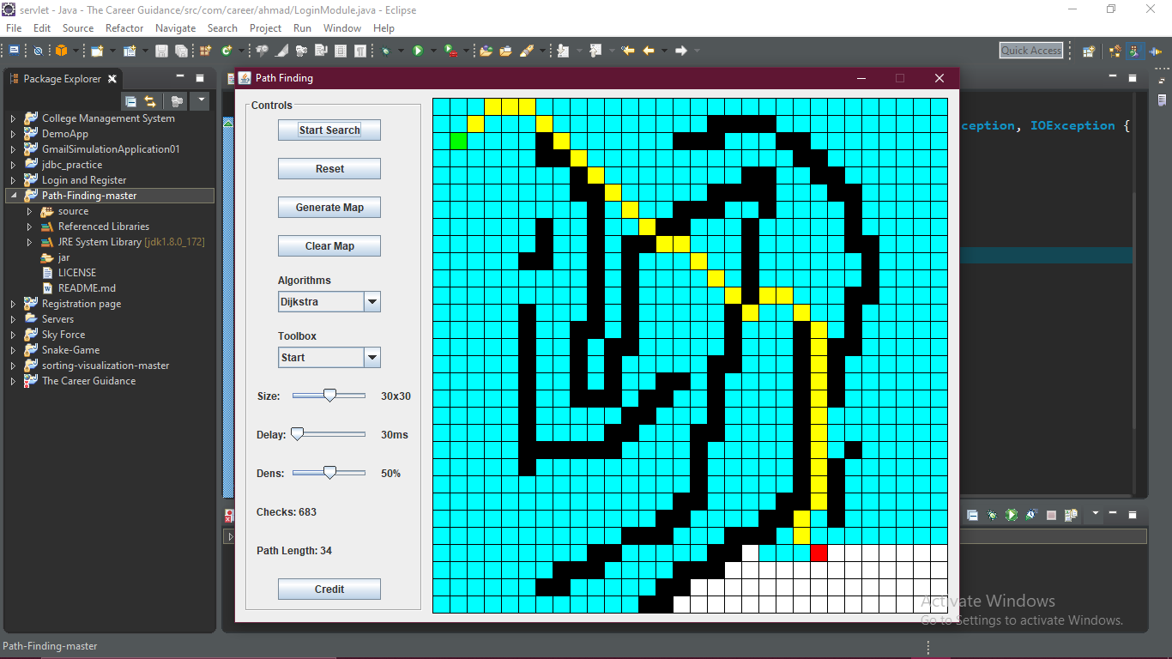
Task: Click the Java EE perspective icon
Action: [x=1115, y=51]
